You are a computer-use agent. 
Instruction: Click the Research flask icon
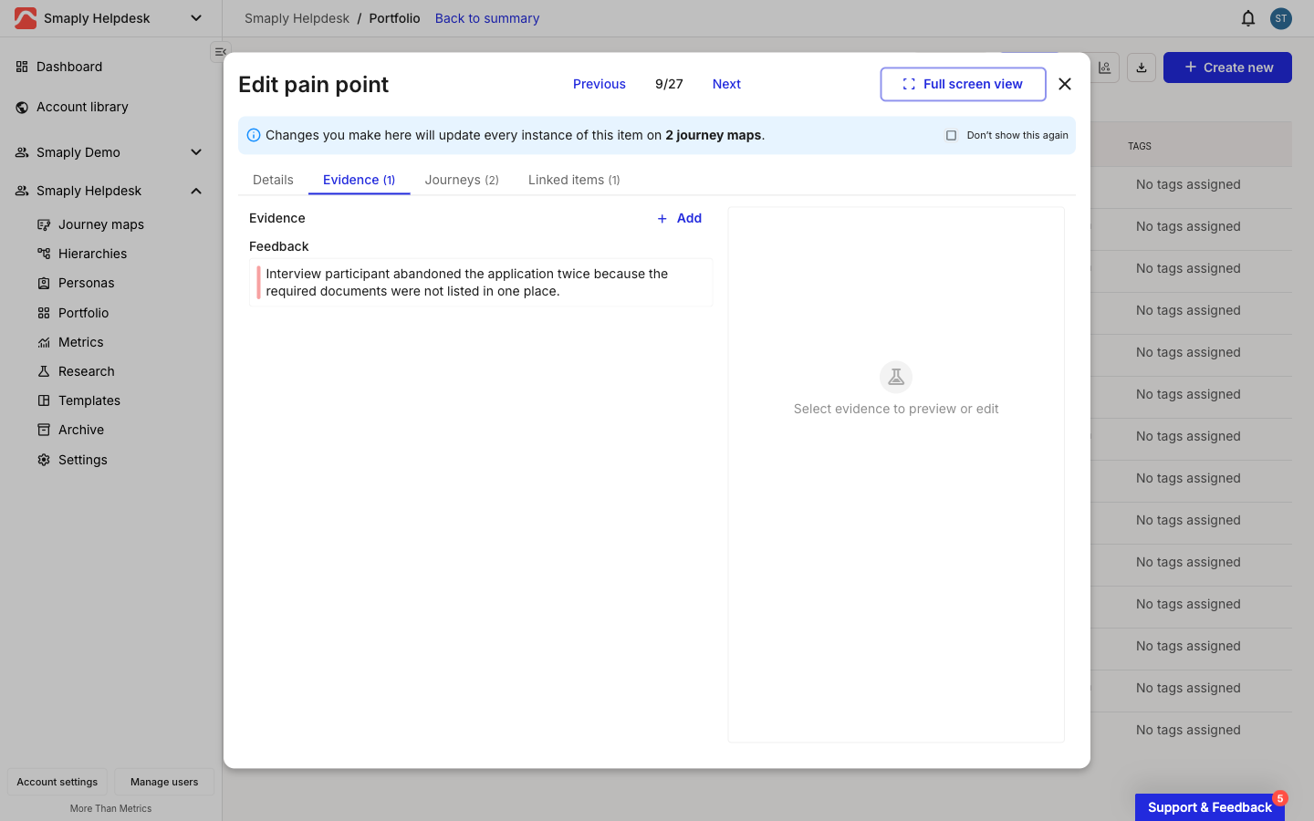pyautogui.click(x=44, y=371)
